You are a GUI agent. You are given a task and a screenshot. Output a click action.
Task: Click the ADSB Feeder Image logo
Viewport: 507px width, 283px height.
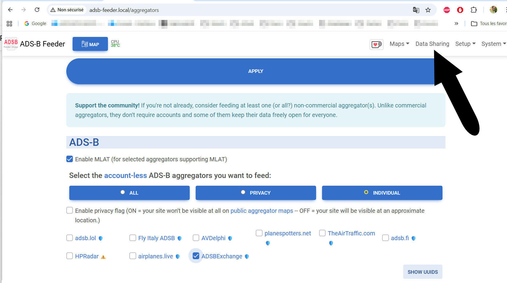point(11,44)
